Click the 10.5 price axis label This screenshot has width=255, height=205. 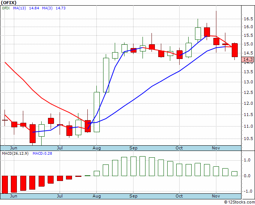click(x=248, y=139)
